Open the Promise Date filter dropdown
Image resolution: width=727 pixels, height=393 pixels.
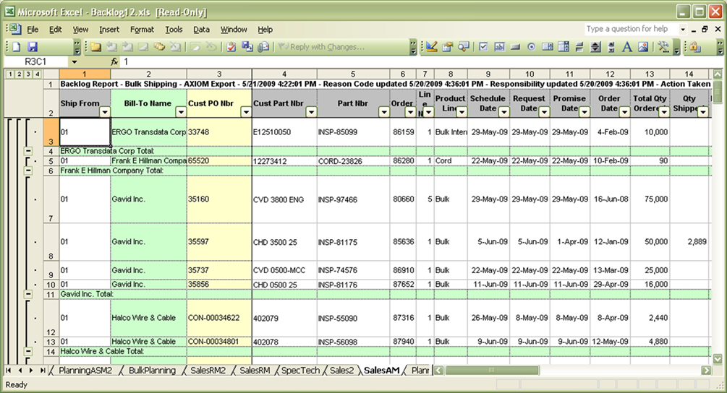tap(584, 112)
